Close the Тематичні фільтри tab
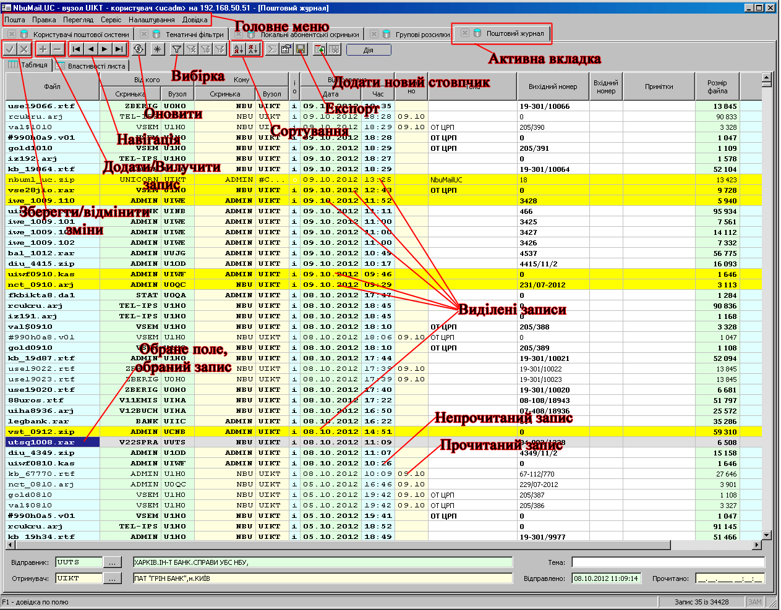 tap(143, 35)
